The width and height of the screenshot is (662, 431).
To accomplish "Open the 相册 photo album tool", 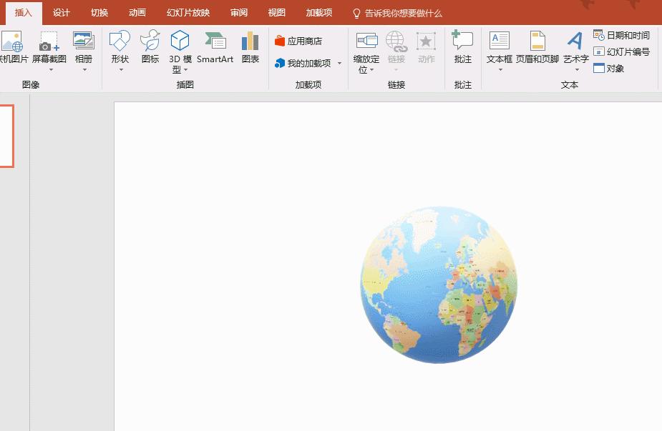I will [84, 48].
